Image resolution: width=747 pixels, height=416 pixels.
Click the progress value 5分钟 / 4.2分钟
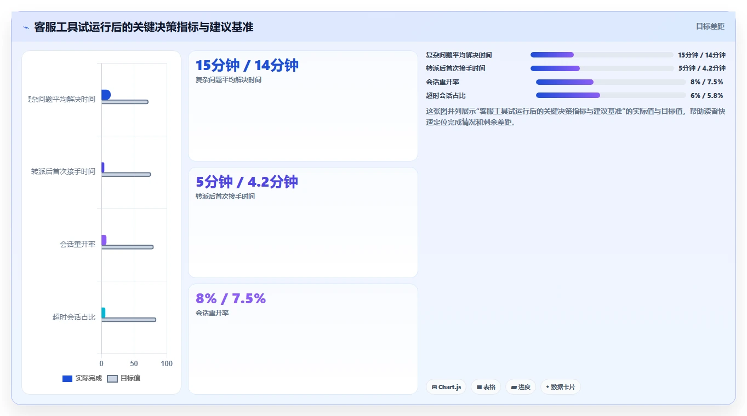point(702,68)
